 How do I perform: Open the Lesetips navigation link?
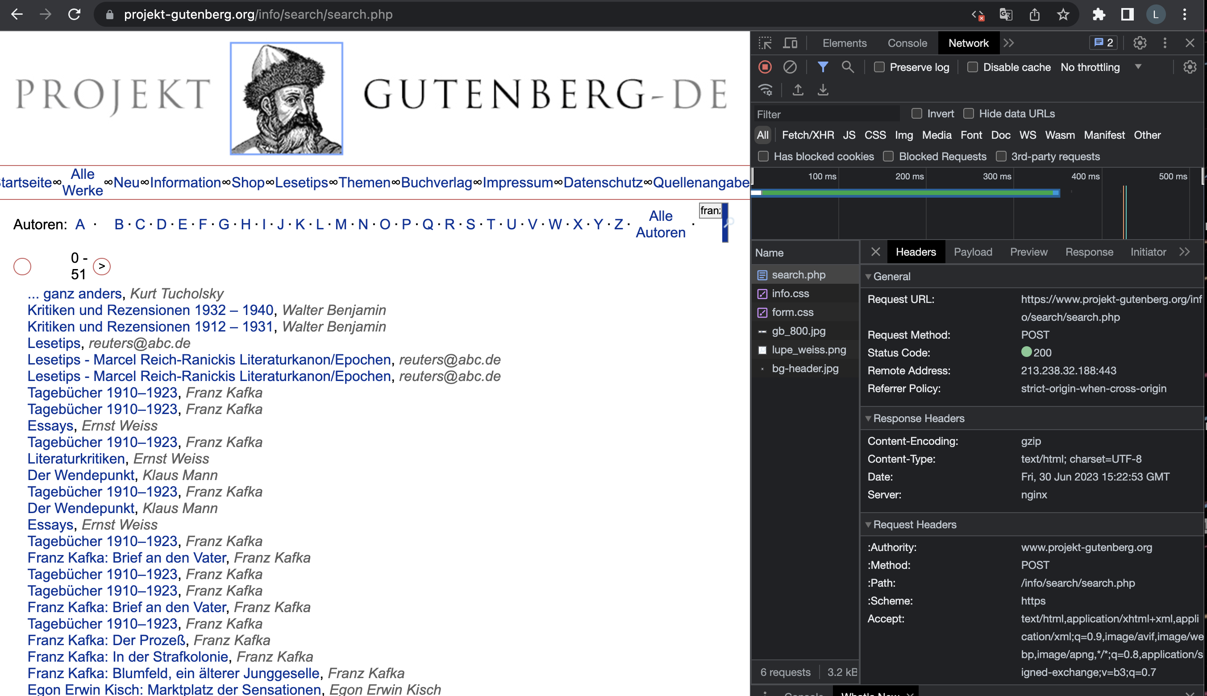(x=301, y=182)
